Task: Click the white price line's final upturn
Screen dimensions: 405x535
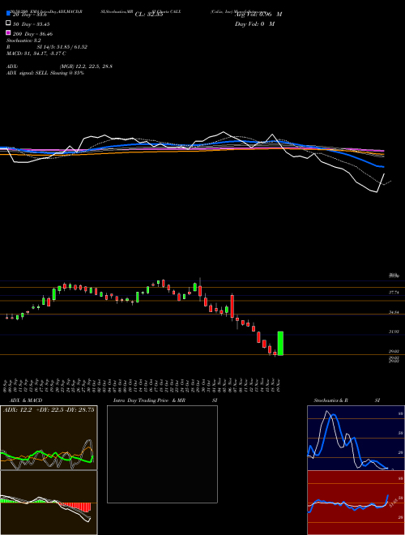Action: [x=381, y=183]
